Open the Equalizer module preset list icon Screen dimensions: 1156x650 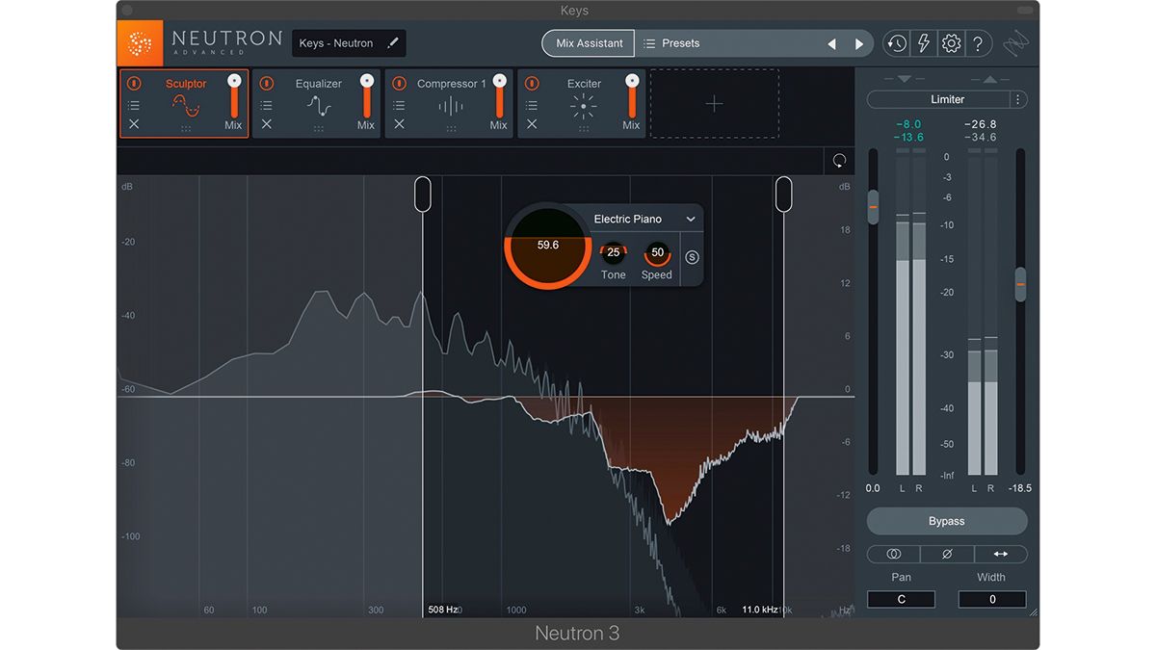pyautogui.click(x=267, y=105)
